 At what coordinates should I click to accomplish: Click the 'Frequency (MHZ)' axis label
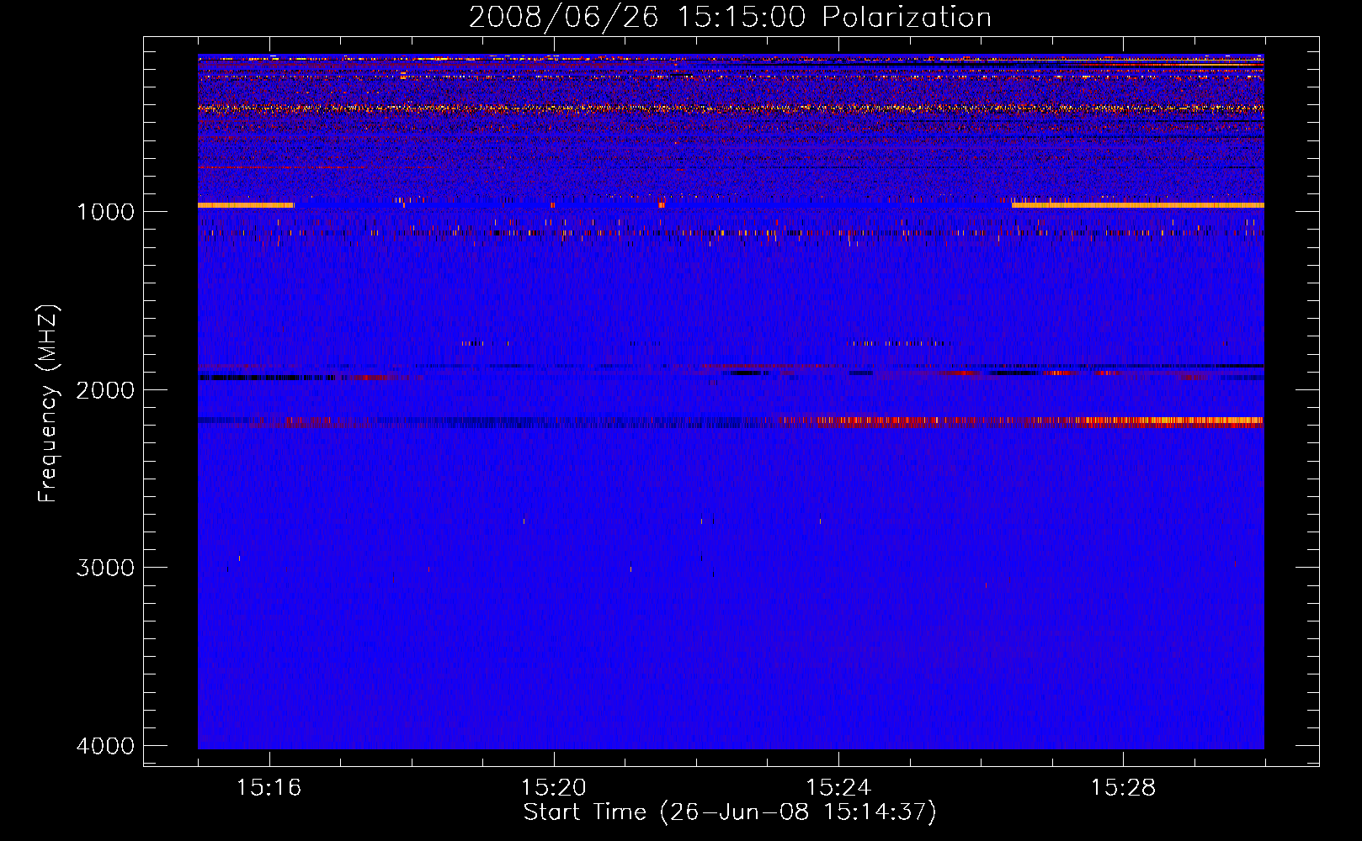click(48, 404)
